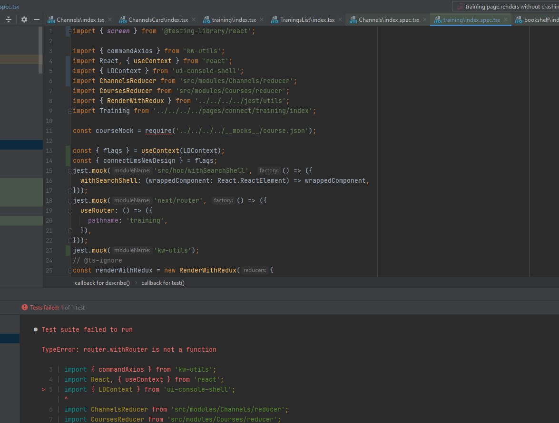Hide the project panel with minus icon
Image resolution: width=559 pixels, height=423 pixels.
pos(37,20)
